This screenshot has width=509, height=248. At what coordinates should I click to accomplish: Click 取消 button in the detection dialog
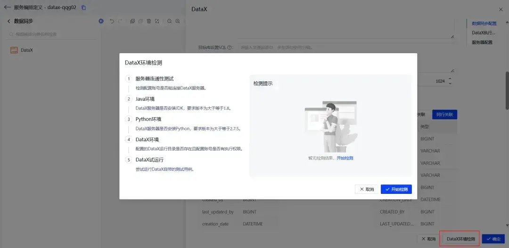coord(367,189)
